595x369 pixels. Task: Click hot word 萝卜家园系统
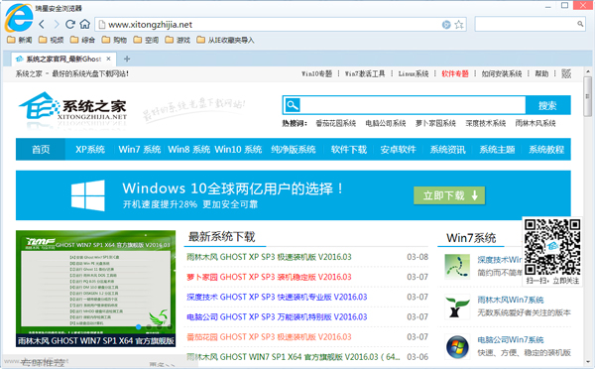(x=435, y=123)
